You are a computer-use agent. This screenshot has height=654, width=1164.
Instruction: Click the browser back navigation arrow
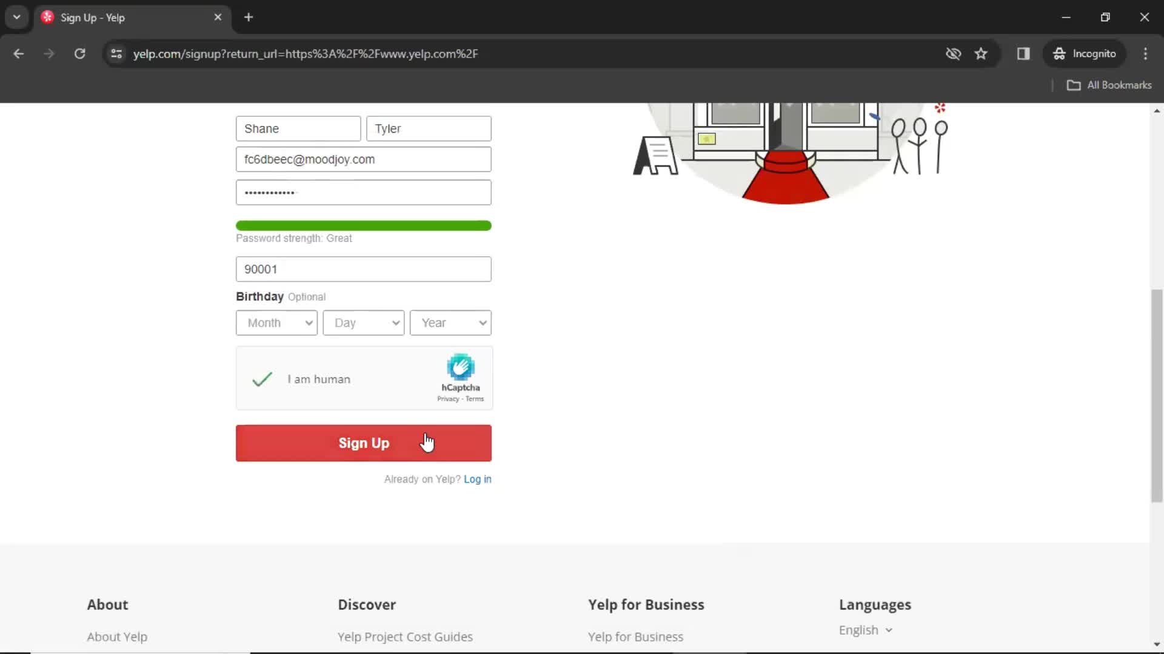[x=19, y=53]
